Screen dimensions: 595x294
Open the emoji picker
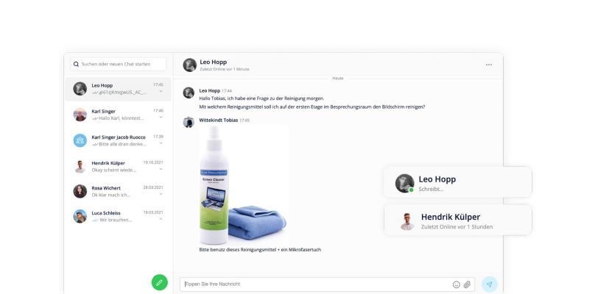[456, 284]
